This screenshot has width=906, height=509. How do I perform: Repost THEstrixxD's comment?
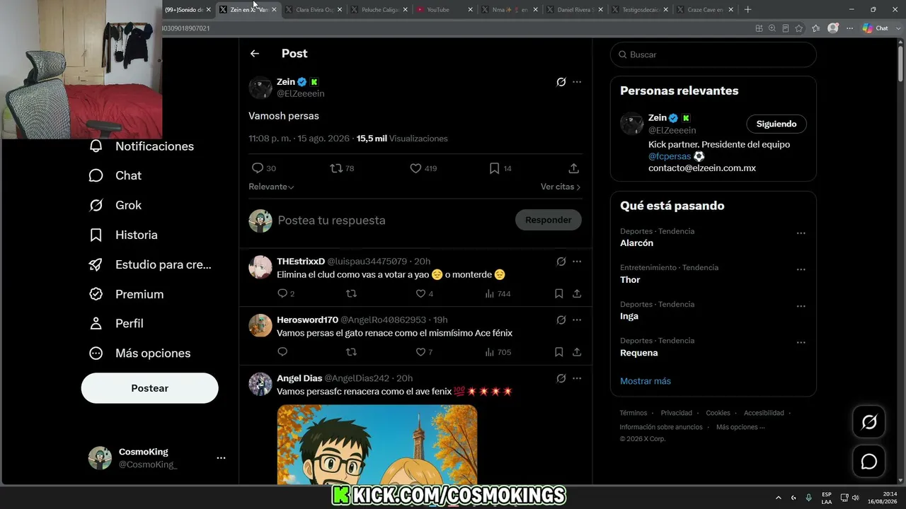[x=351, y=293]
